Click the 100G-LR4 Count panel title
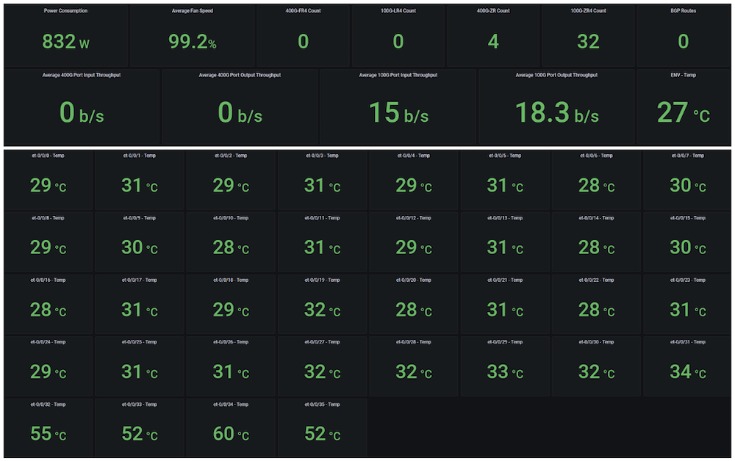The width and height of the screenshot is (735, 461). pyautogui.click(x=398, y=11)
